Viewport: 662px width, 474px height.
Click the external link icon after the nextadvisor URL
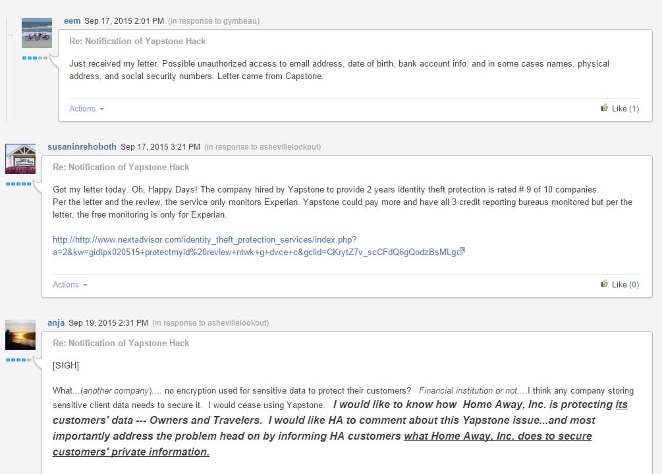[461, 251]
